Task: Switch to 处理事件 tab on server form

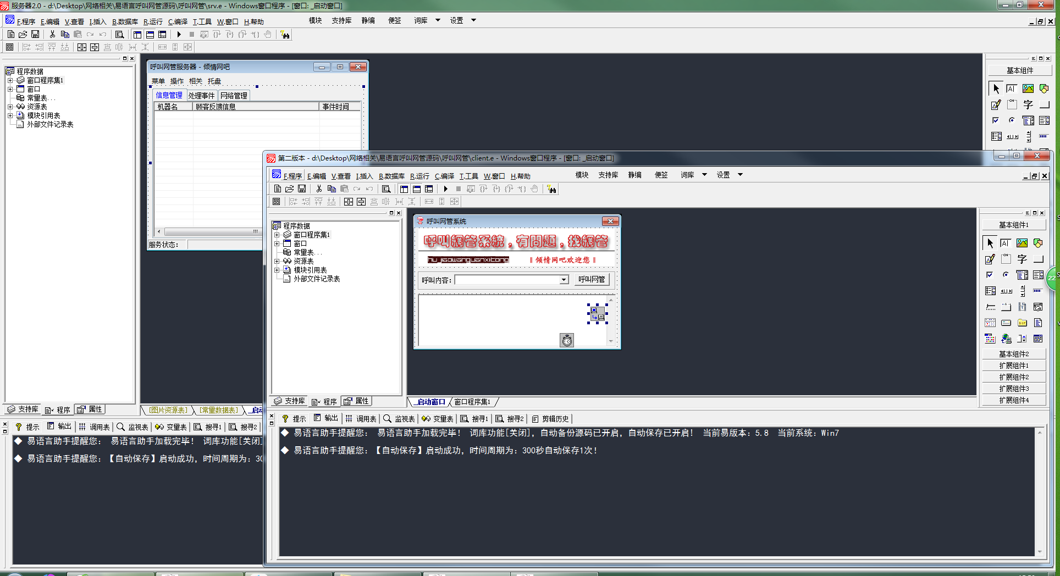Action: pos(202,95)
